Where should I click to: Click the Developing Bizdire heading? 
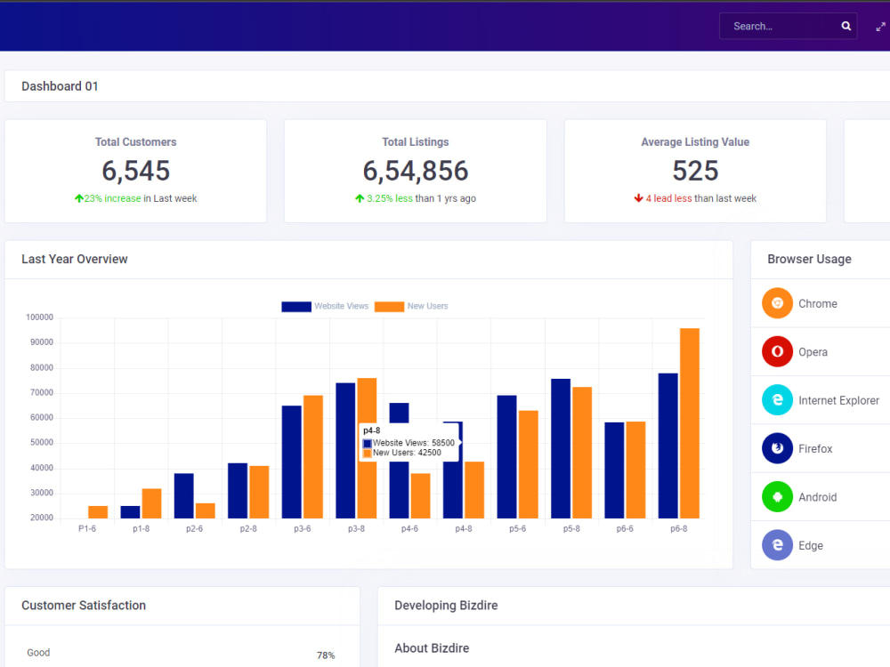tap(446, 605)
